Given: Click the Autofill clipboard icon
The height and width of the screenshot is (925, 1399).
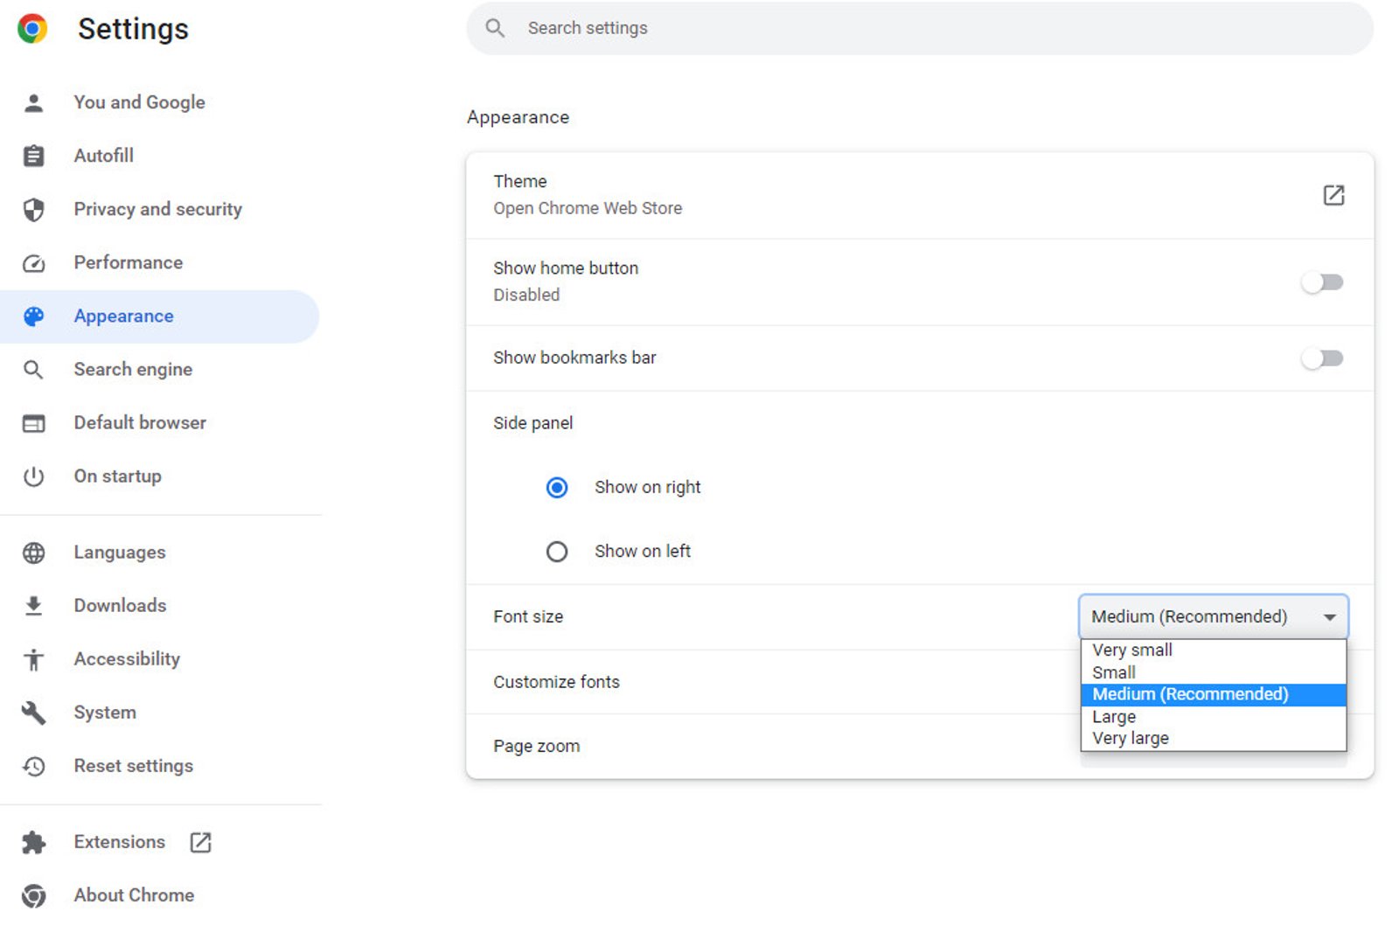Looking at the screenshot, I should [x=33, y=156].
